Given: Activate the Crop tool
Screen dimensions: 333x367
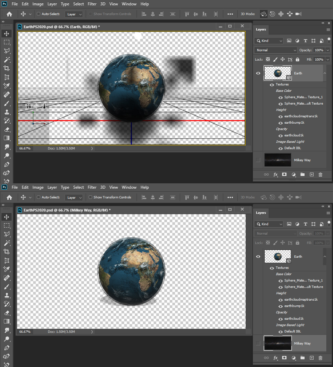Looking at the screenshot, I should tap(7, 68).
